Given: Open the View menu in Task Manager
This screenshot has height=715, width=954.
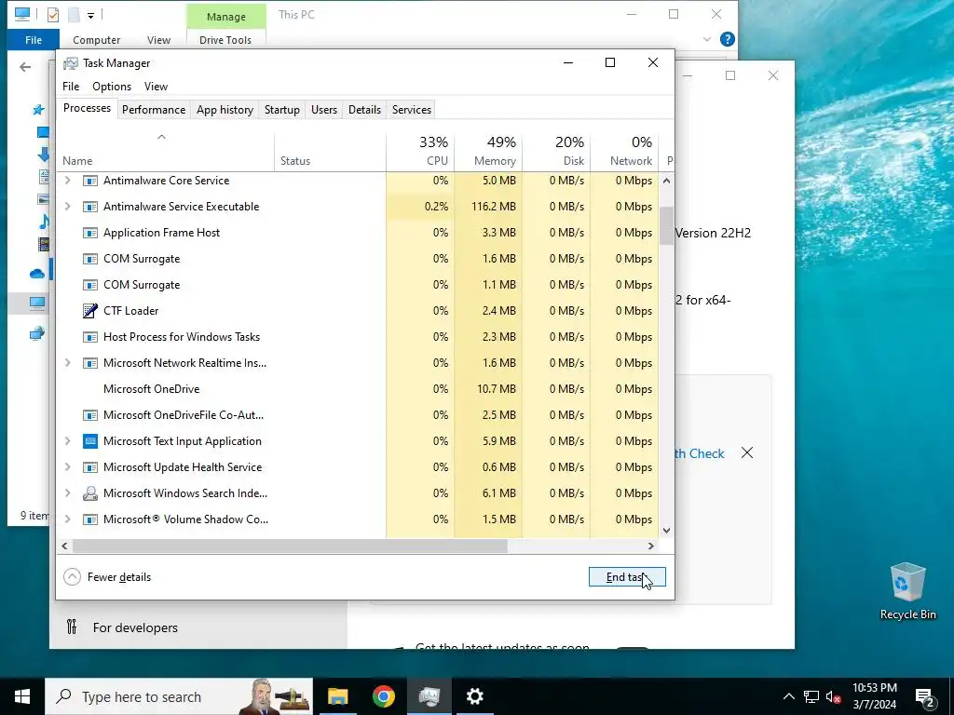Looking at the screenshot, I should [156, 87].
